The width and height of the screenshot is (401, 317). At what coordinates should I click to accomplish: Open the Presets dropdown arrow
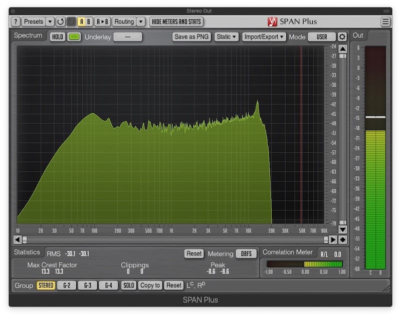pos(50,22)
